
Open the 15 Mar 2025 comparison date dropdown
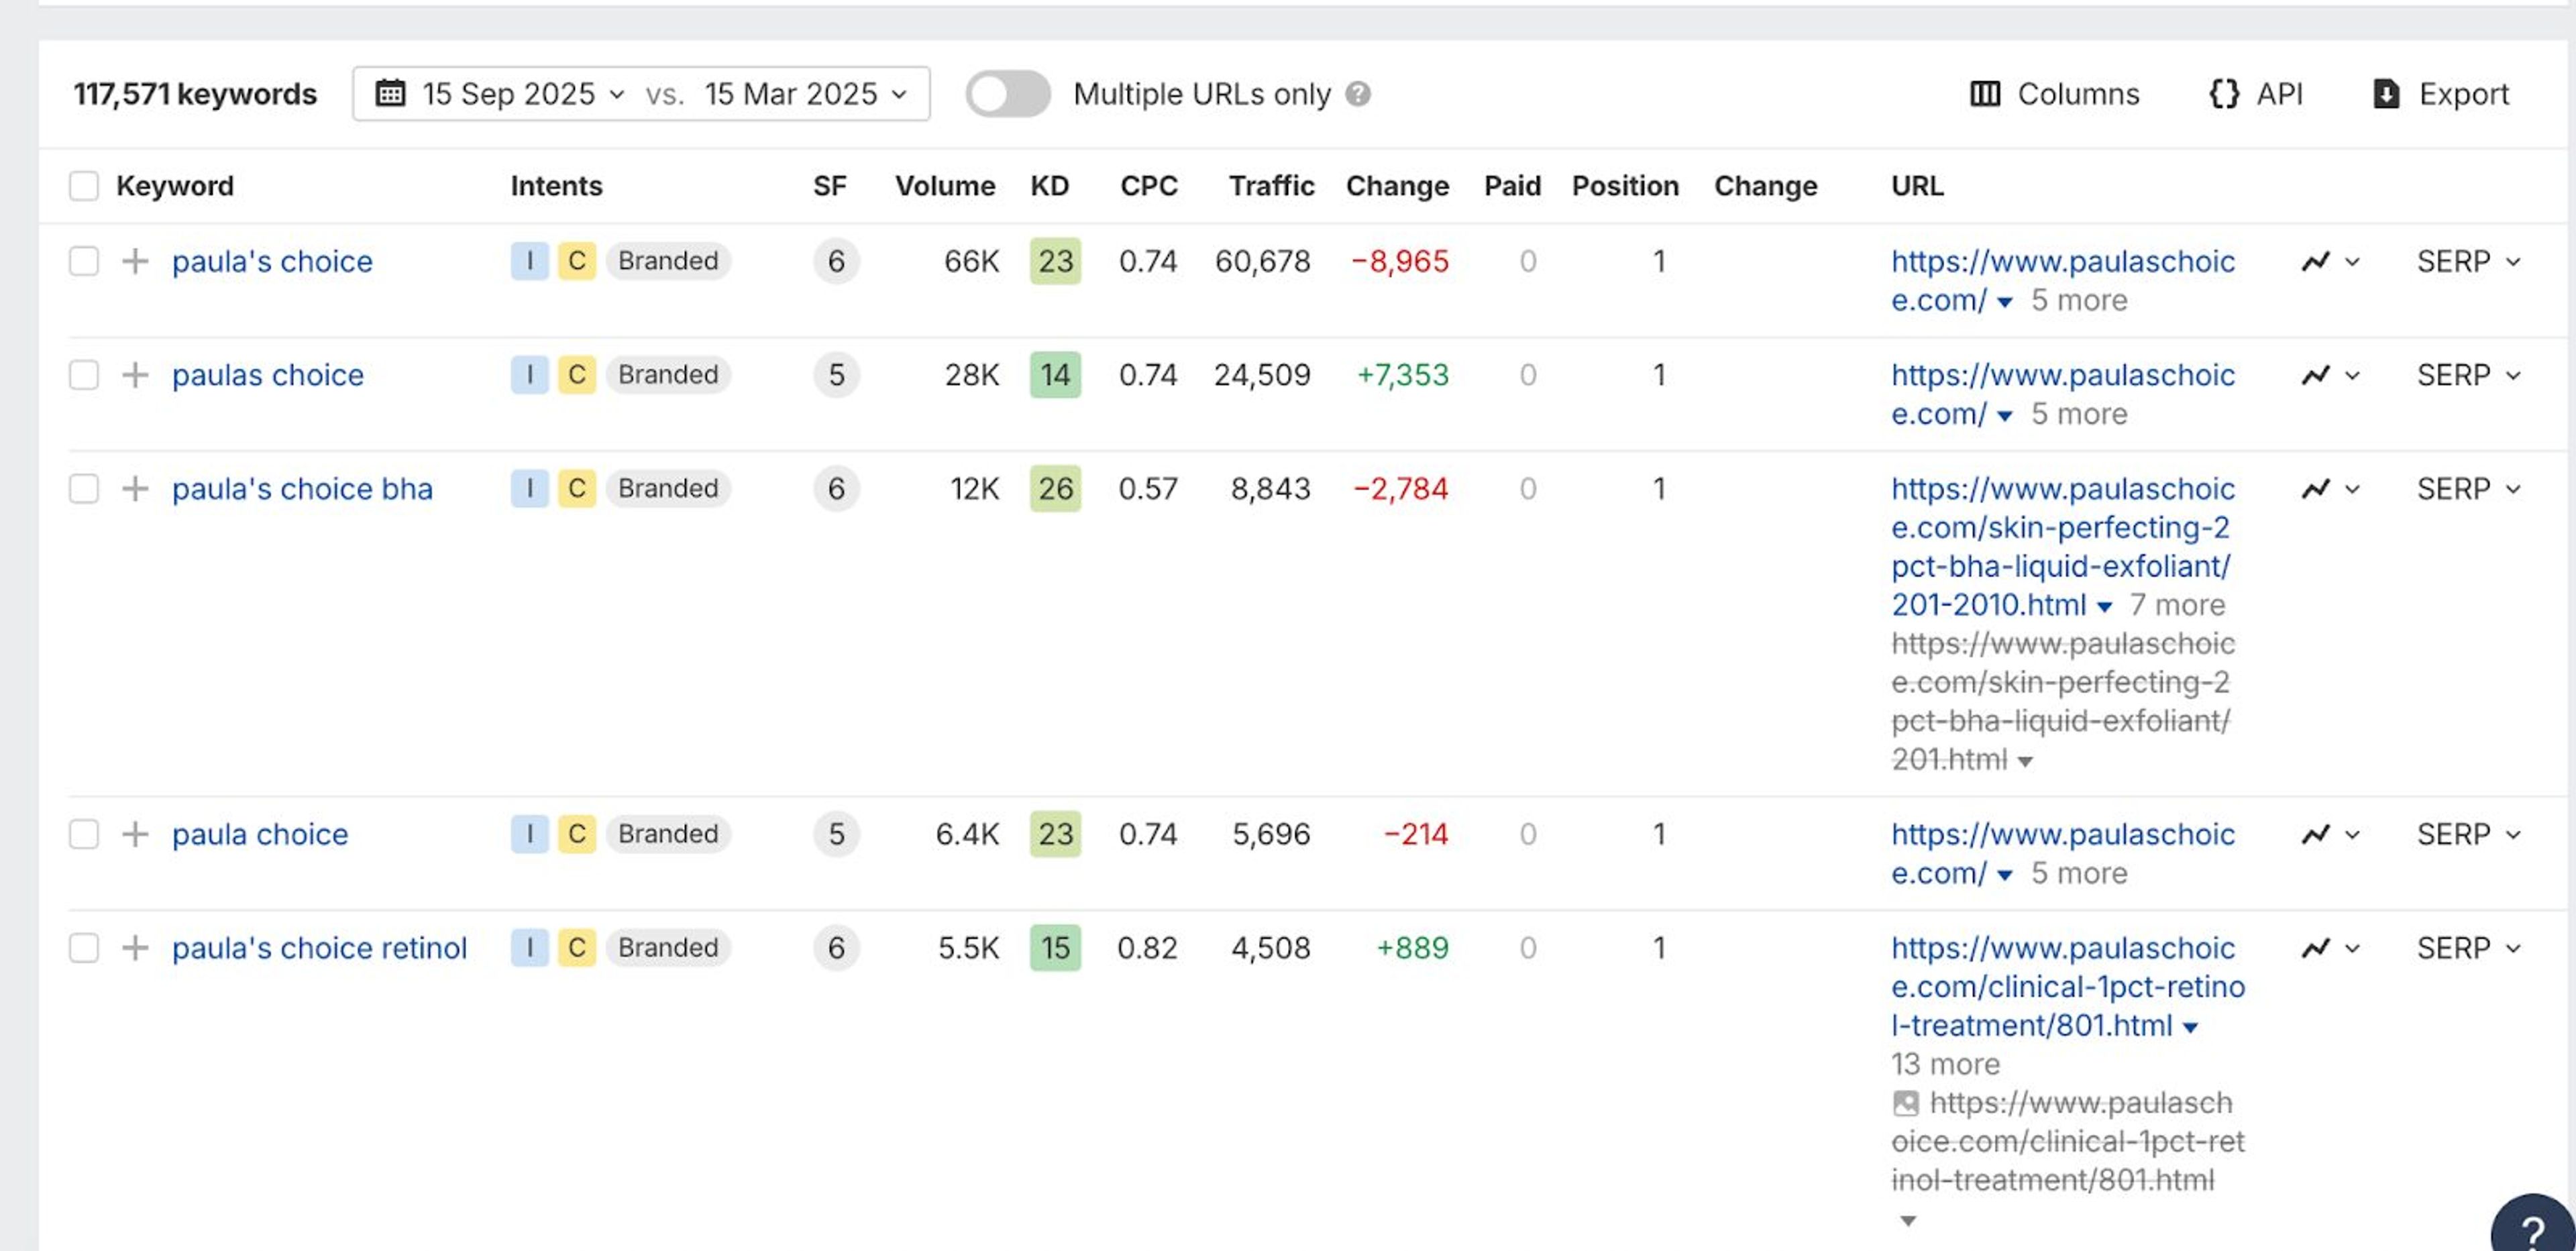(806, 94)
